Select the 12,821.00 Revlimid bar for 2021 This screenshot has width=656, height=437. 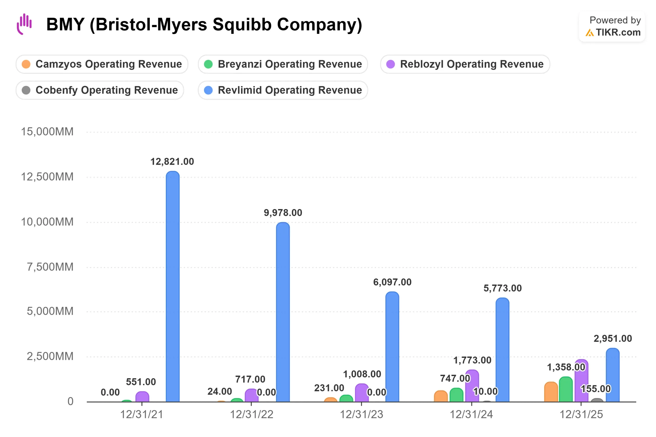click(x=172, y=286)
